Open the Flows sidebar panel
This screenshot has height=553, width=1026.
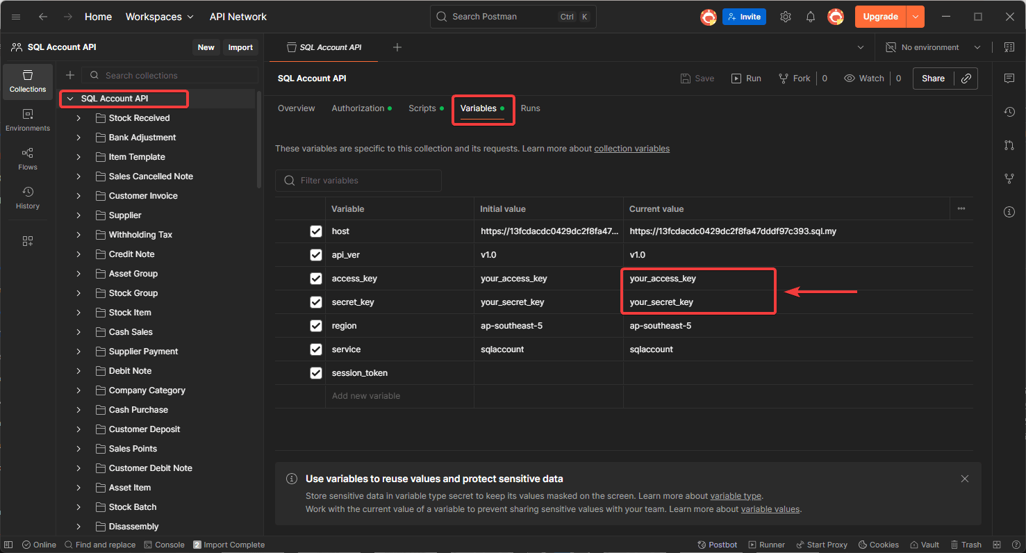28,158
